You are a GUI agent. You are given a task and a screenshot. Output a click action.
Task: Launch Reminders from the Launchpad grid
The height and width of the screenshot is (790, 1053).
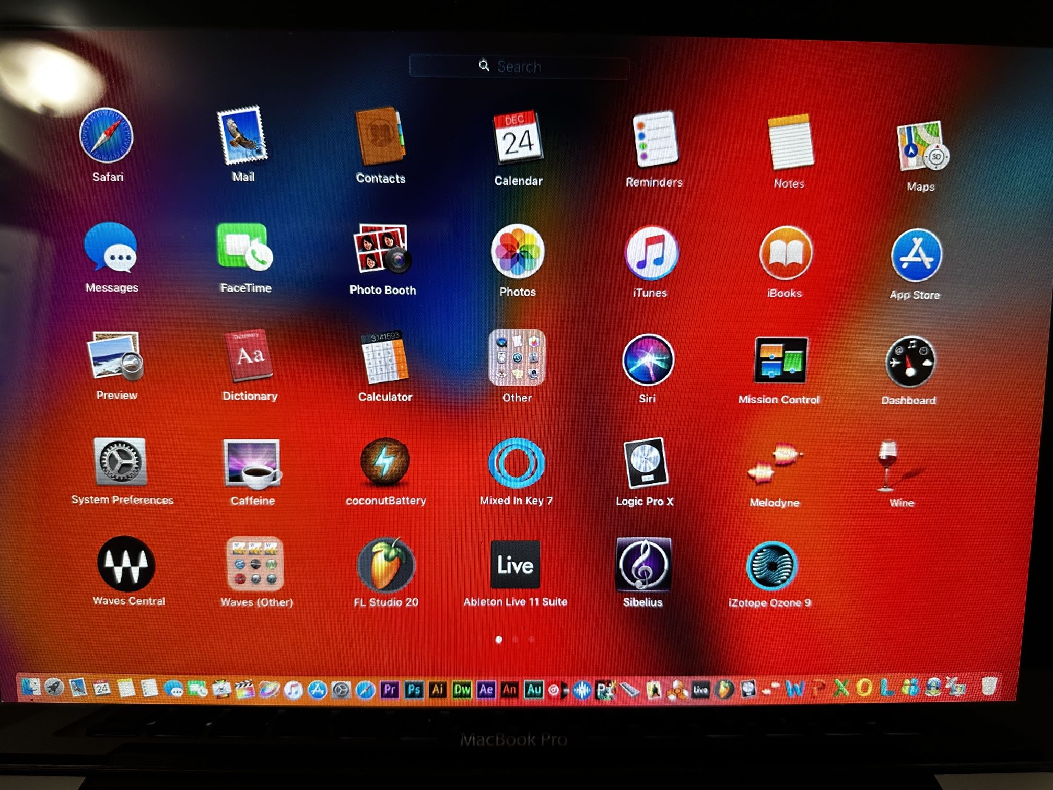coord(655,139)
